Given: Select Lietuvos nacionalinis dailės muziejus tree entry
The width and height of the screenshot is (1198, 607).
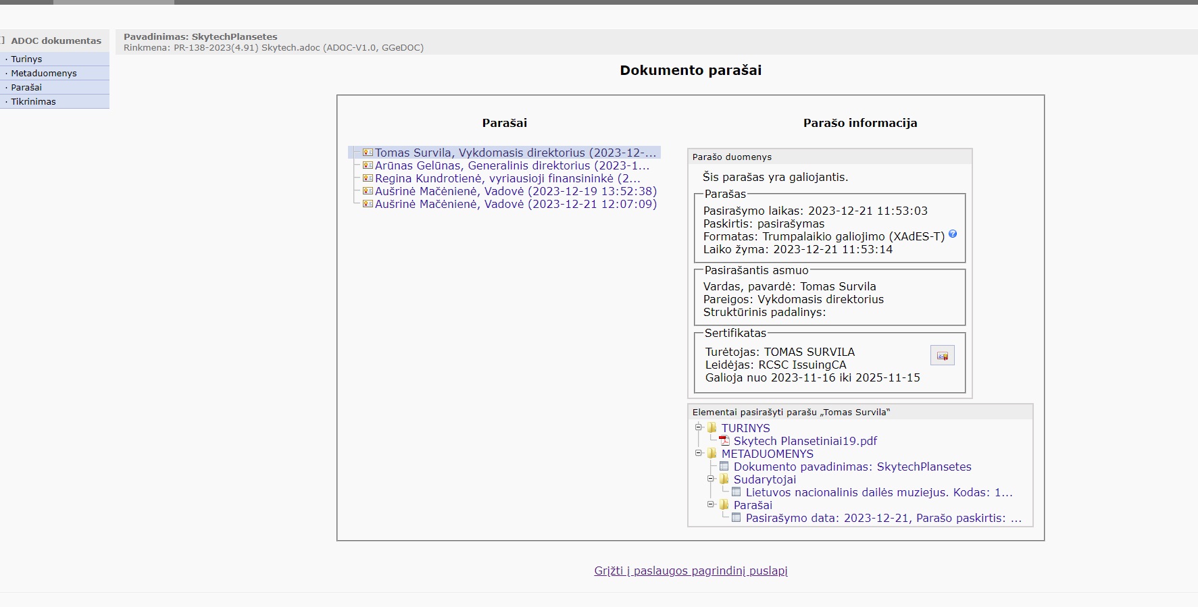Looking at the screenshot, I should (878, 493).
